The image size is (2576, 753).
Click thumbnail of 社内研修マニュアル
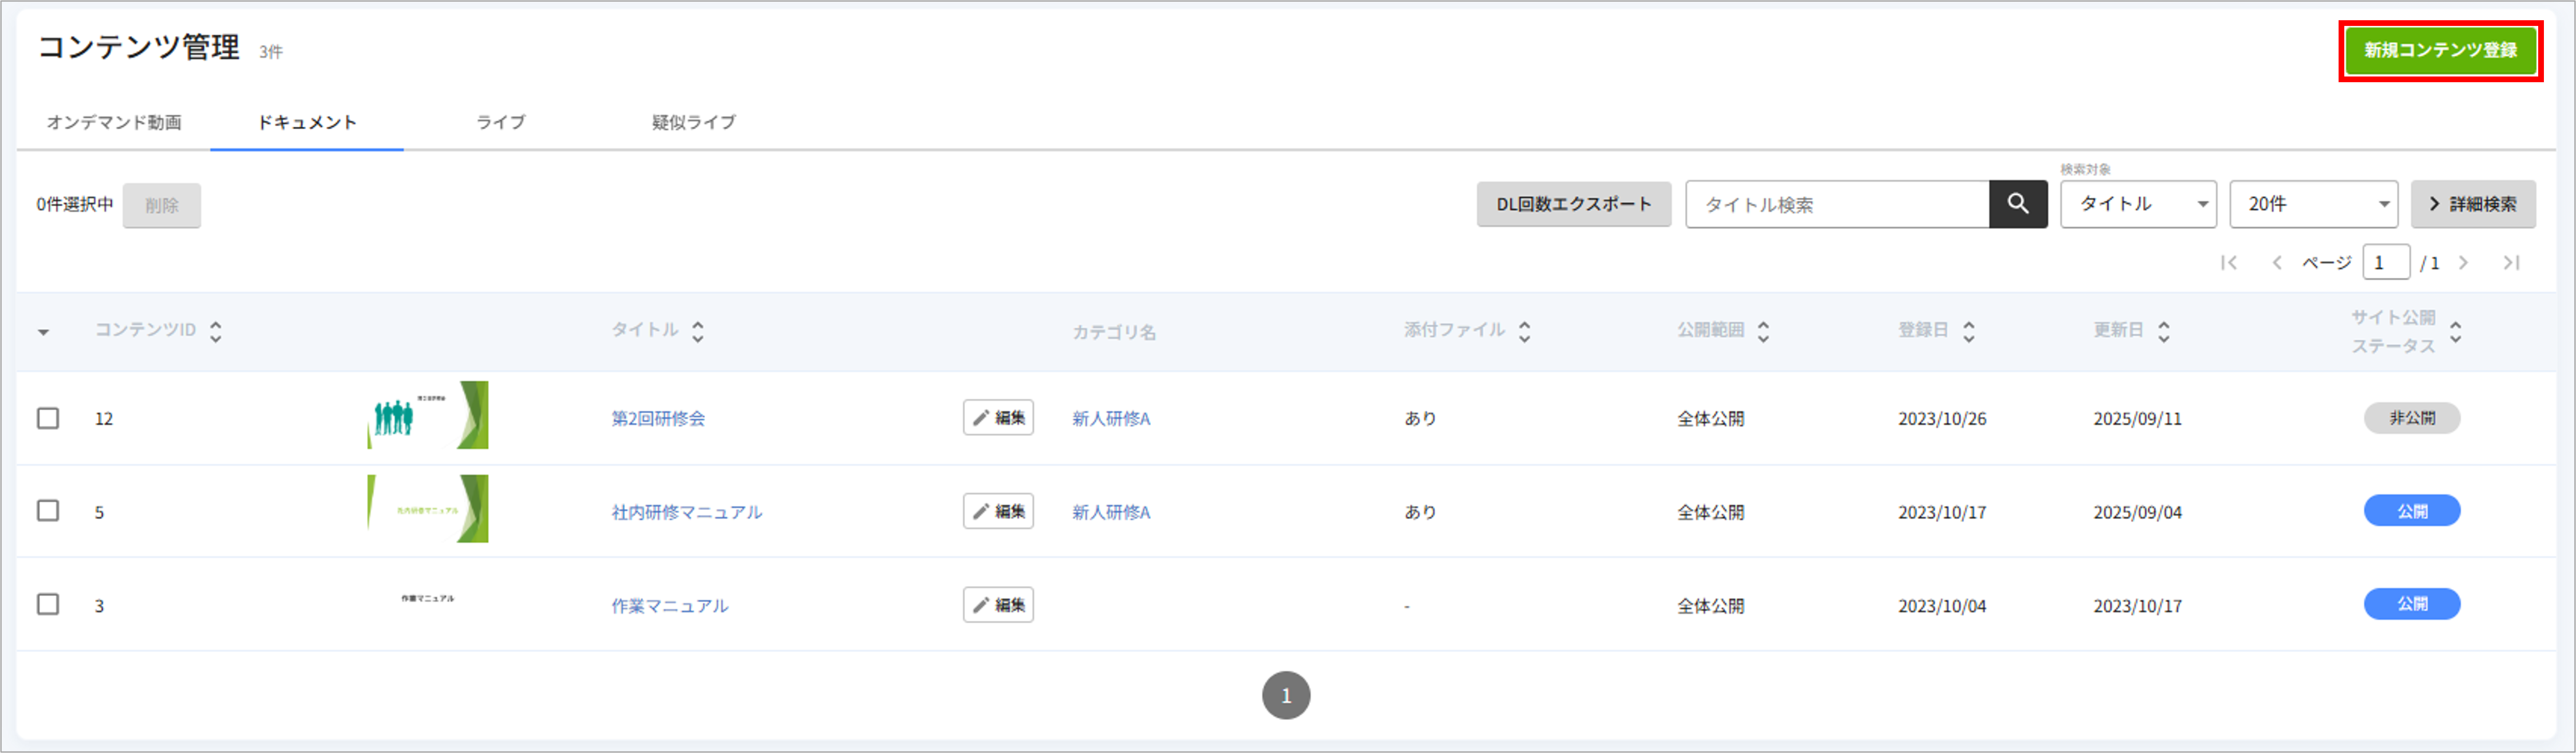point(428,509)
